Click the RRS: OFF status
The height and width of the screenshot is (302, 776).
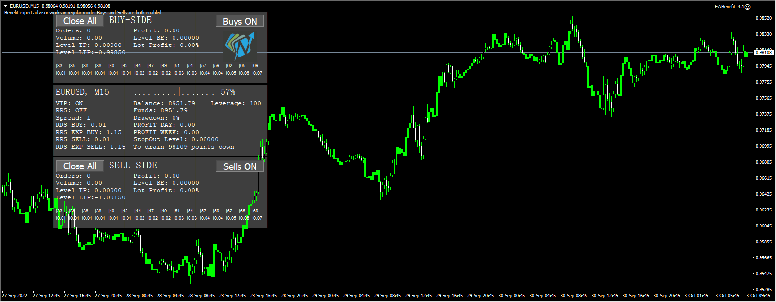[71, 110]
